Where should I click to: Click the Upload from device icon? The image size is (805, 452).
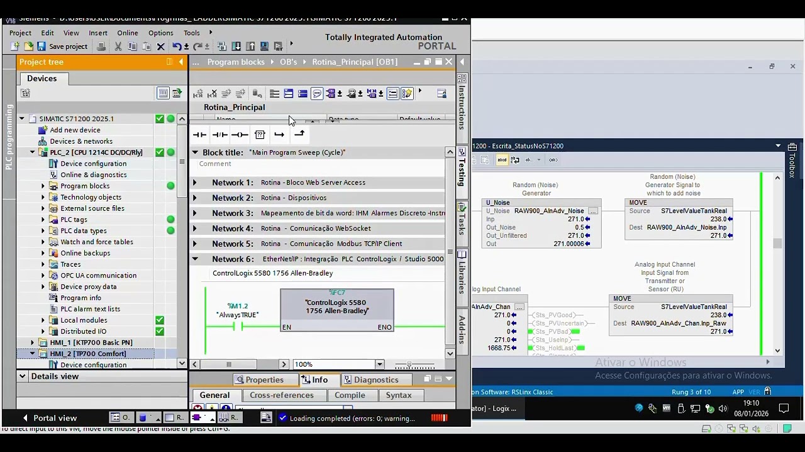(x=250, y=46)
